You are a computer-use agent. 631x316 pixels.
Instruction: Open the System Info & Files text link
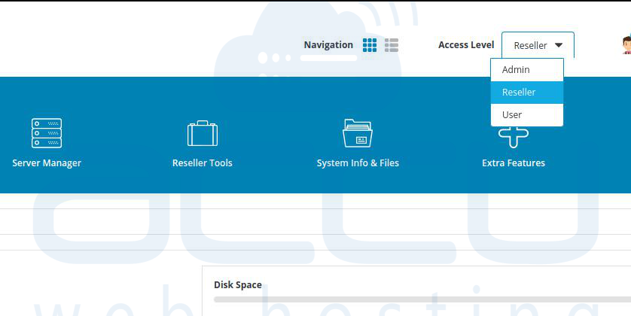[x=358, y=163]
